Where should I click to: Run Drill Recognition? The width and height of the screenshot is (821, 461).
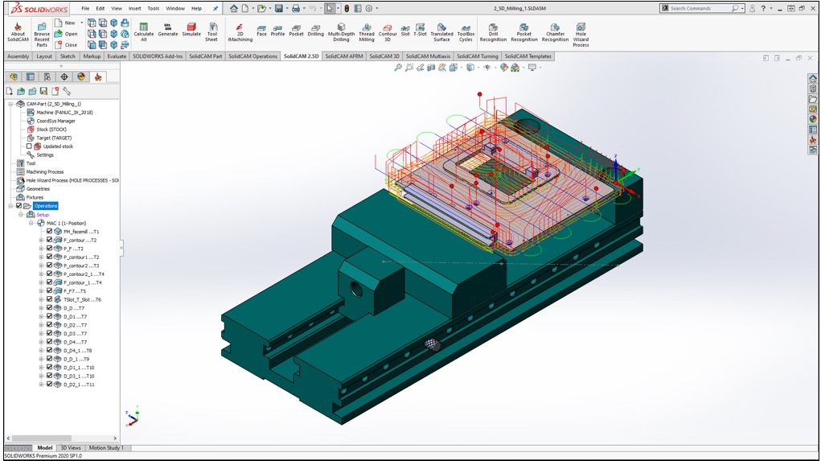point(493,32)
